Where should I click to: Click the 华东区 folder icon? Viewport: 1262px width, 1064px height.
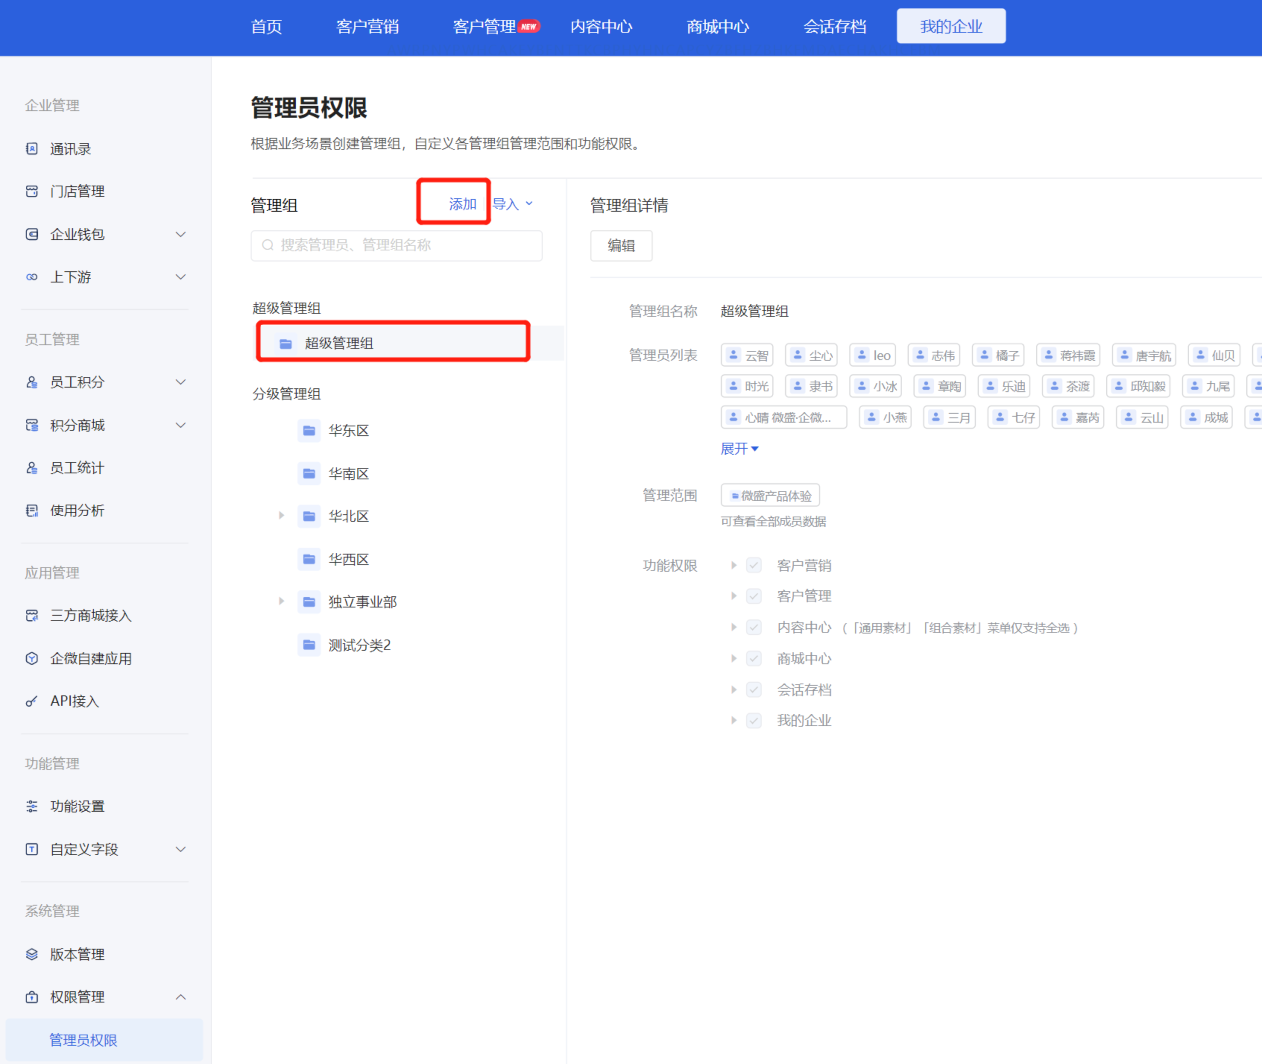(x=309, y=431)
